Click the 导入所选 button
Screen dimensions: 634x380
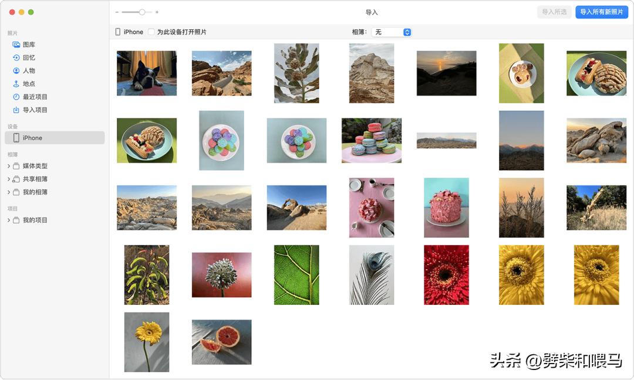coord(554,11)
